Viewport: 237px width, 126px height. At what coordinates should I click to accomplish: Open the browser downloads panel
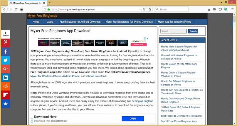[209, 9]
